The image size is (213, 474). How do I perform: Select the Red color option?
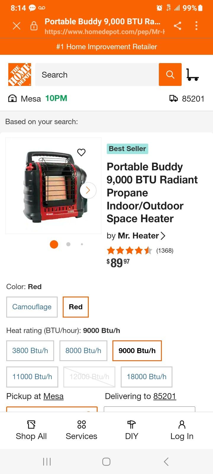pos(76,307)
